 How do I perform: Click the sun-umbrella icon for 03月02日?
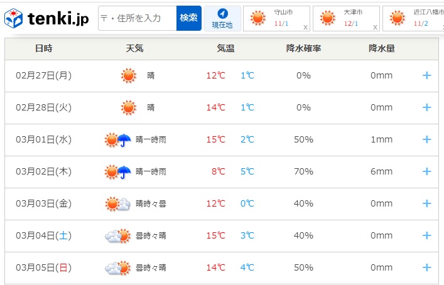coord(117,171)
